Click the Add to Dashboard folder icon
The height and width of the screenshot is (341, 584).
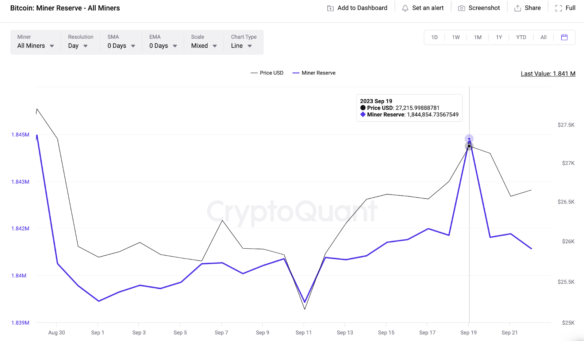330,8
